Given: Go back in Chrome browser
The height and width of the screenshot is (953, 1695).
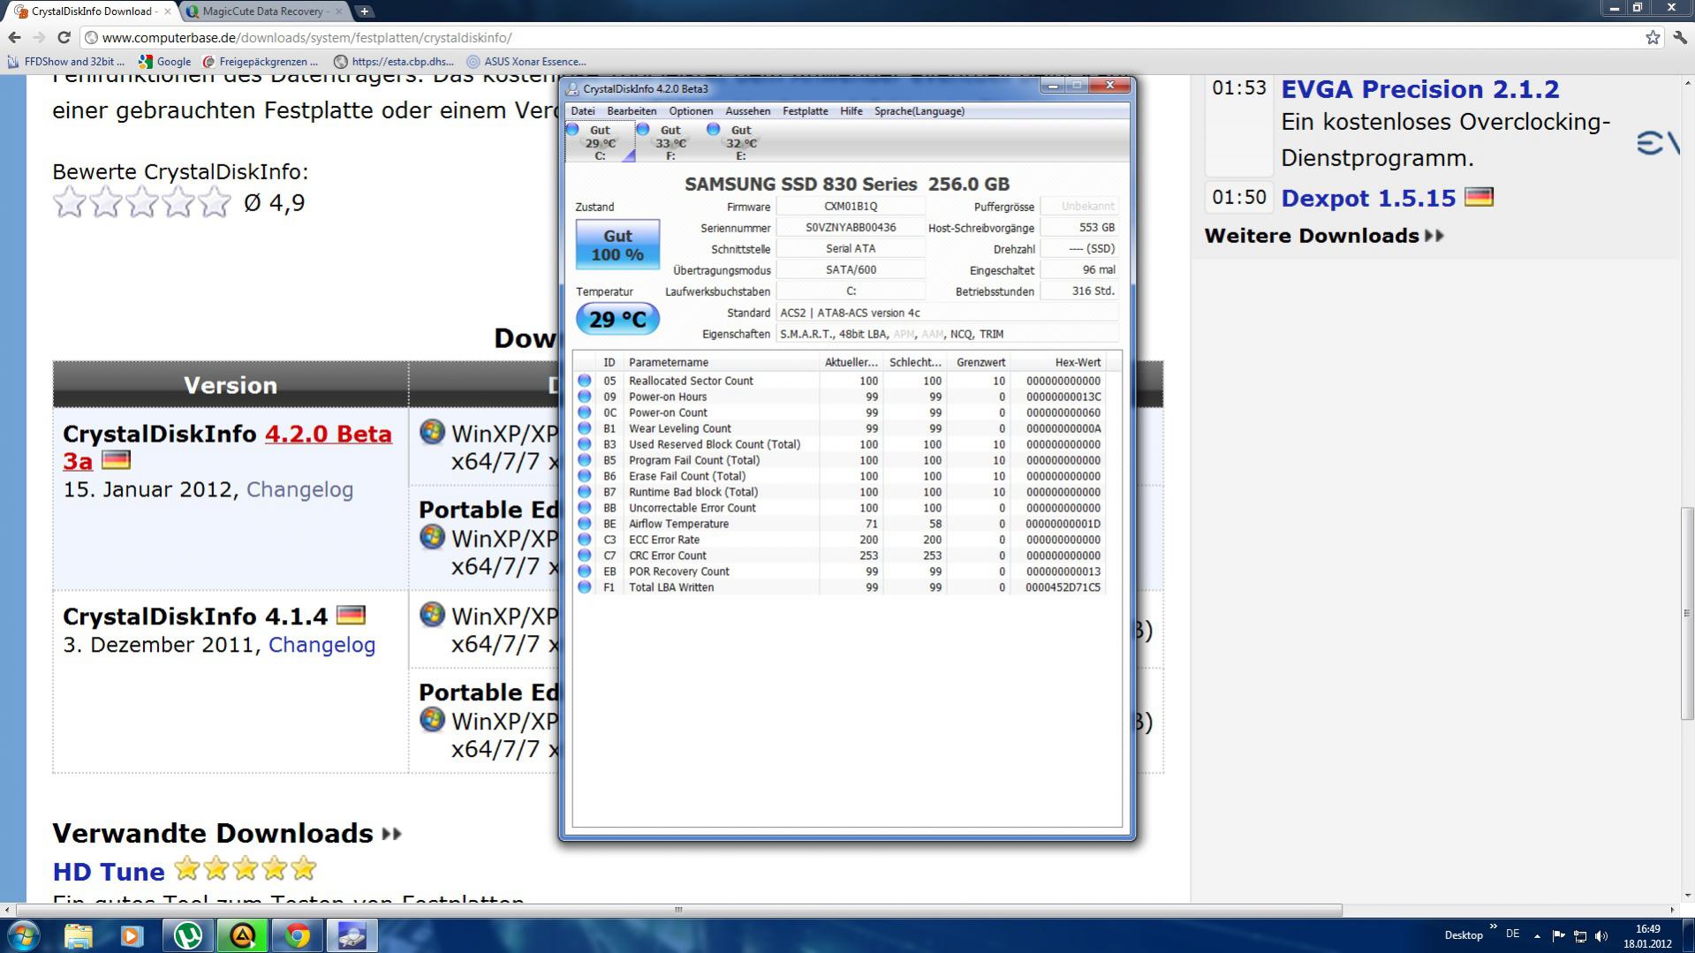Looking at the screenshot, I should coord(14,37).
